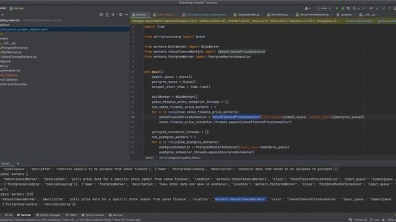
Task: Click highlighted 'workers.YahooFinanceWorkers' text in terminal
Action: [x=241, y=199]
